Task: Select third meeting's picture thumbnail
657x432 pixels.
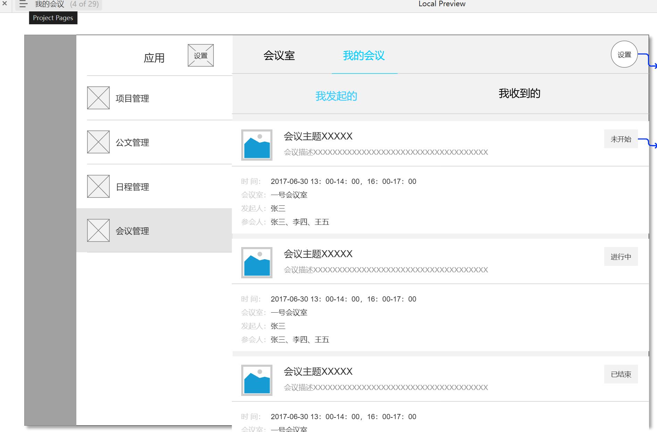Action: click(257, 380)
